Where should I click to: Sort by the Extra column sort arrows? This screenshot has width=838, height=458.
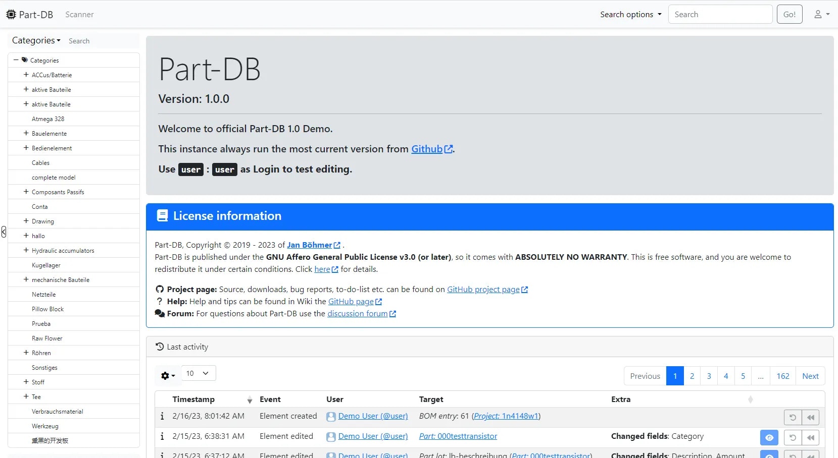click(750, 399)
